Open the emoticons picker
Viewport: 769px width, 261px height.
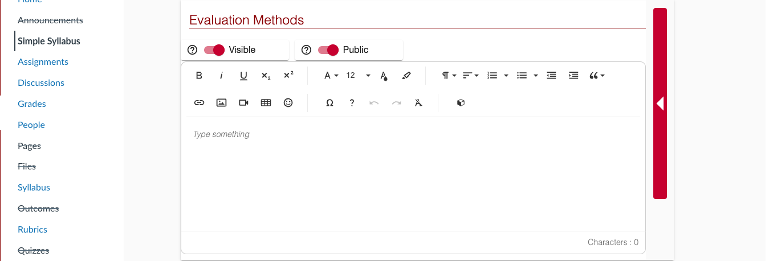point(288,103)
